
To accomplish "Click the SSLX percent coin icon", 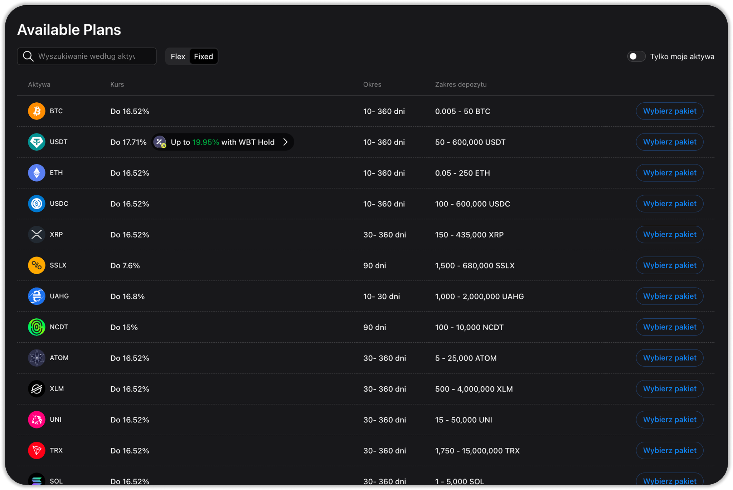I will click(37, 265).
